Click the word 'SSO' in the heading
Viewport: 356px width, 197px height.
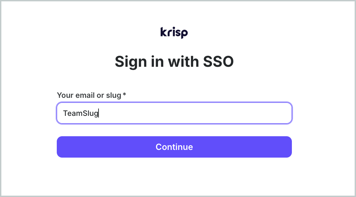pos(218,62)
